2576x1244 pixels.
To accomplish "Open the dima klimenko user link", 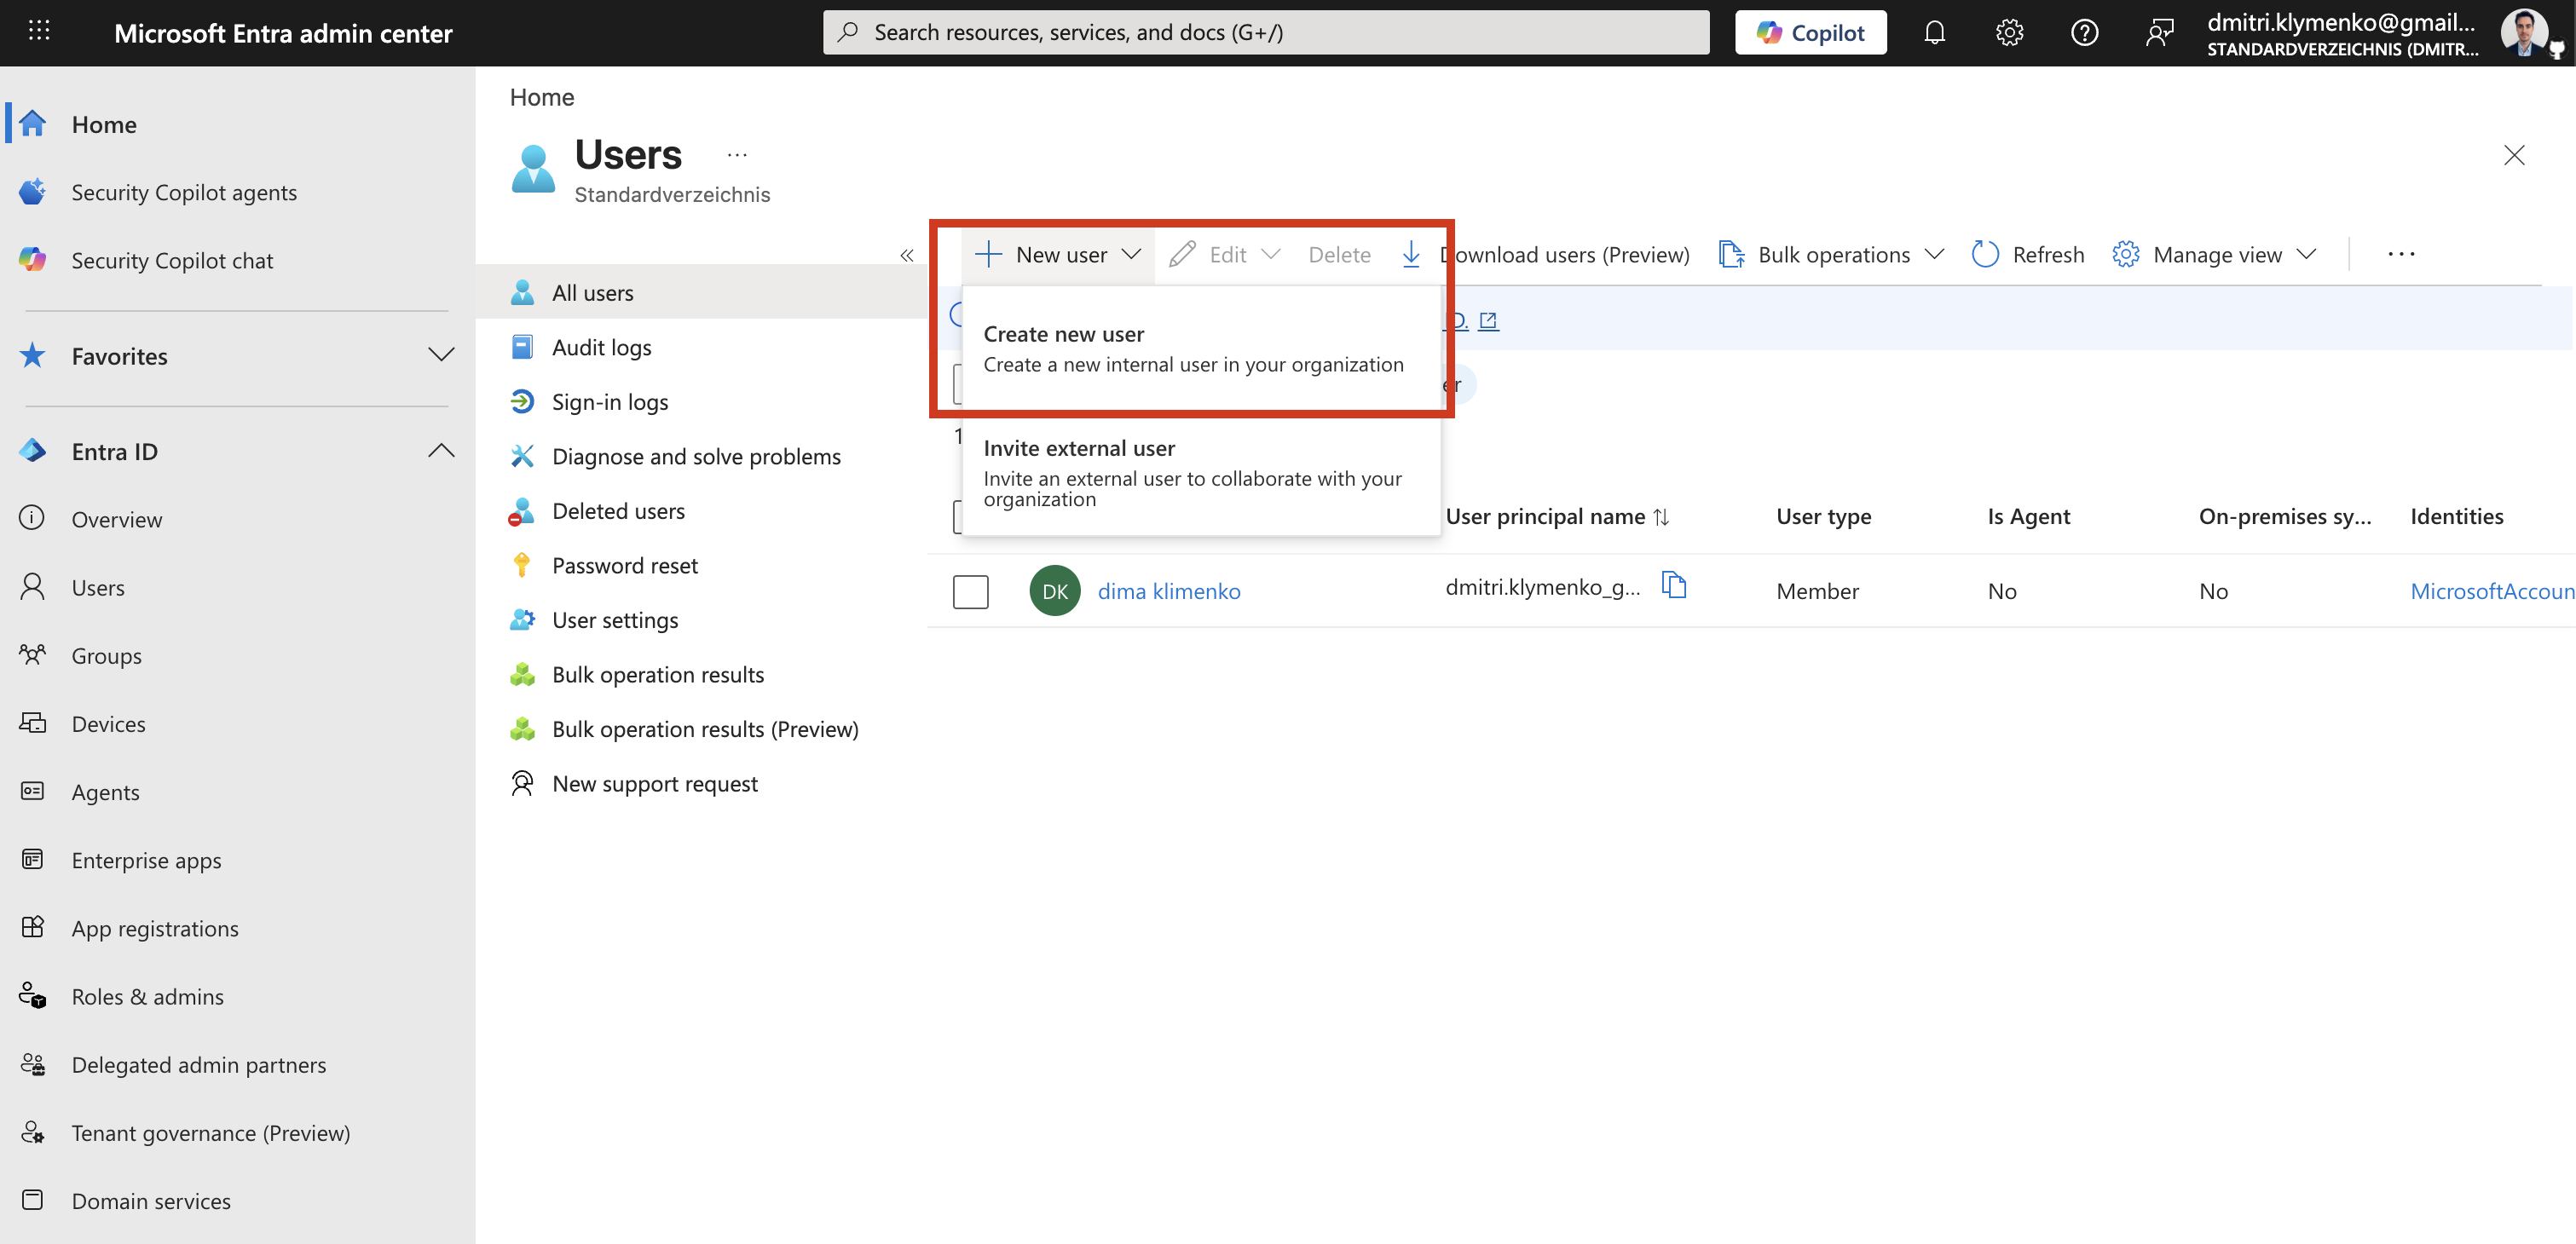I will (1168, 590).
